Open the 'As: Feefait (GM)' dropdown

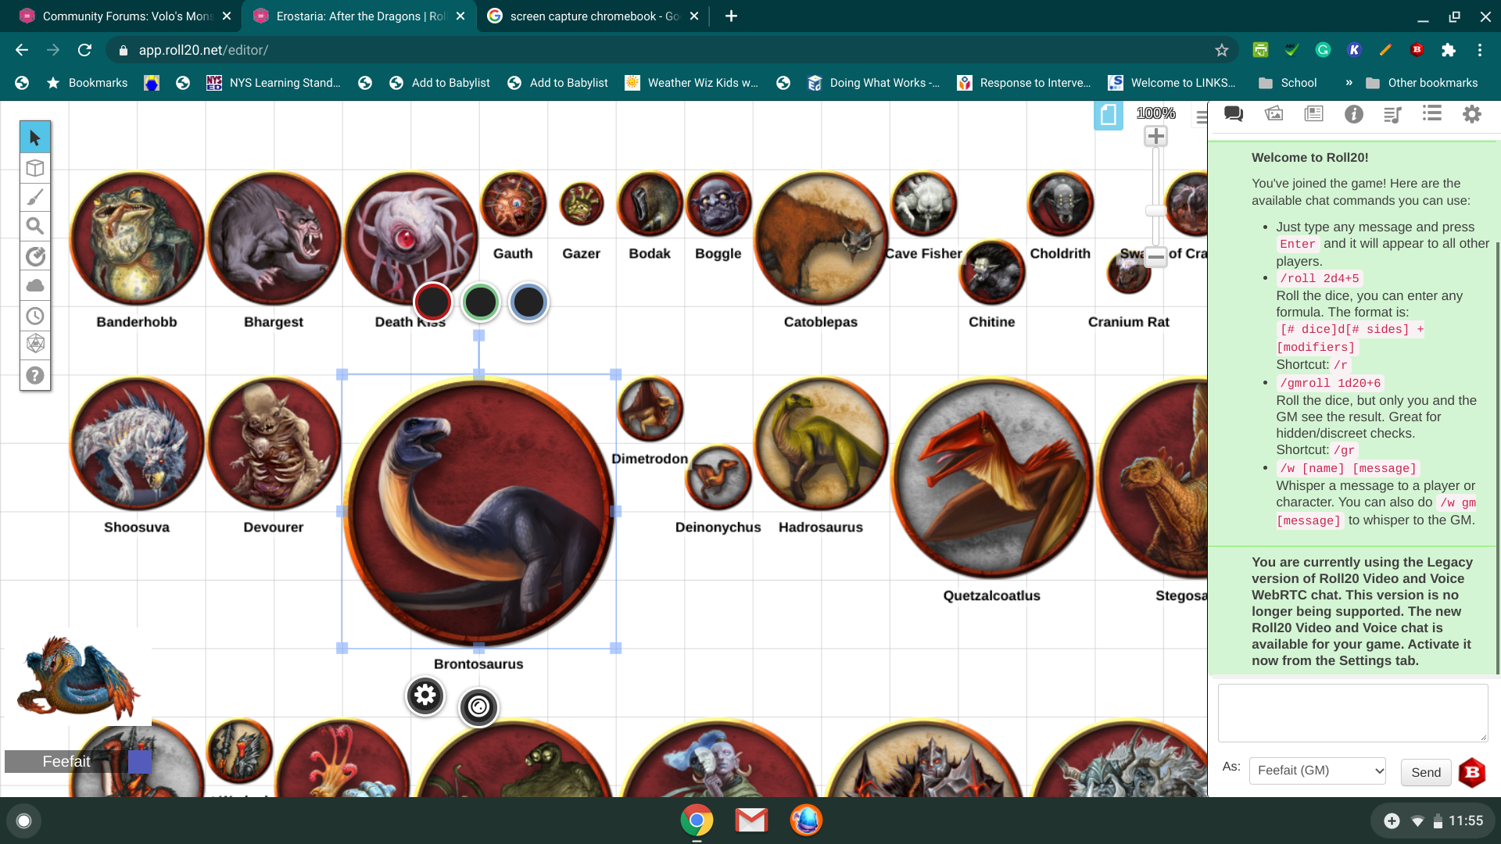(x=1317, y=771)
